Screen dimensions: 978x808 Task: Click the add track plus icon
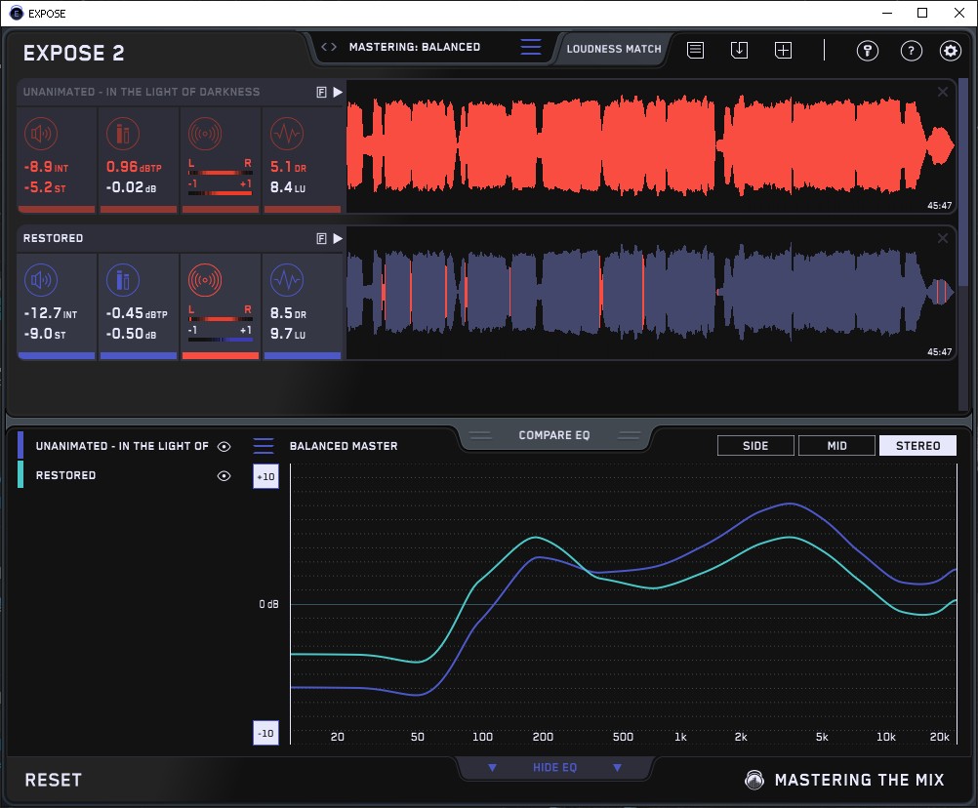[x=783, y=50]
